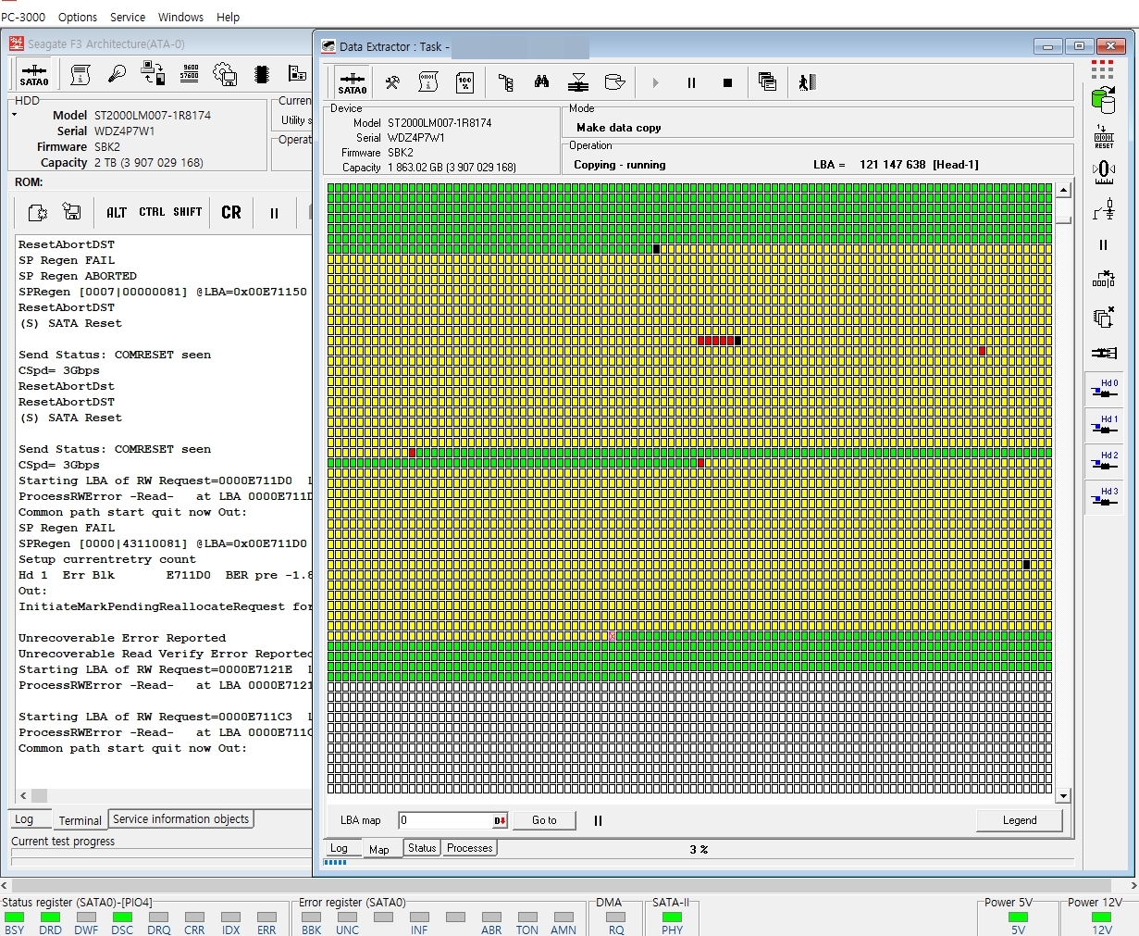Click the LBA map field dropdown marker
Screen dimensions: 1139x936
coord(500,820)
